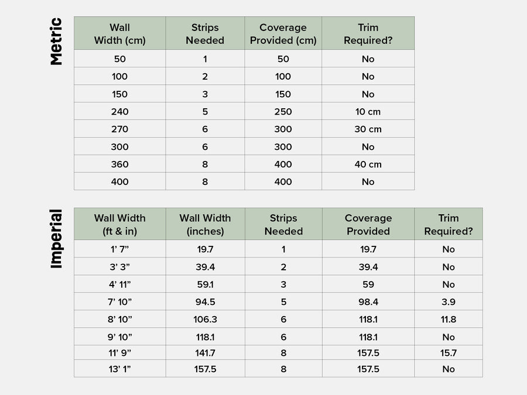
Task: Select the 98.4 coverage cell
Action: pyautogui.click(x=368, y=302)
